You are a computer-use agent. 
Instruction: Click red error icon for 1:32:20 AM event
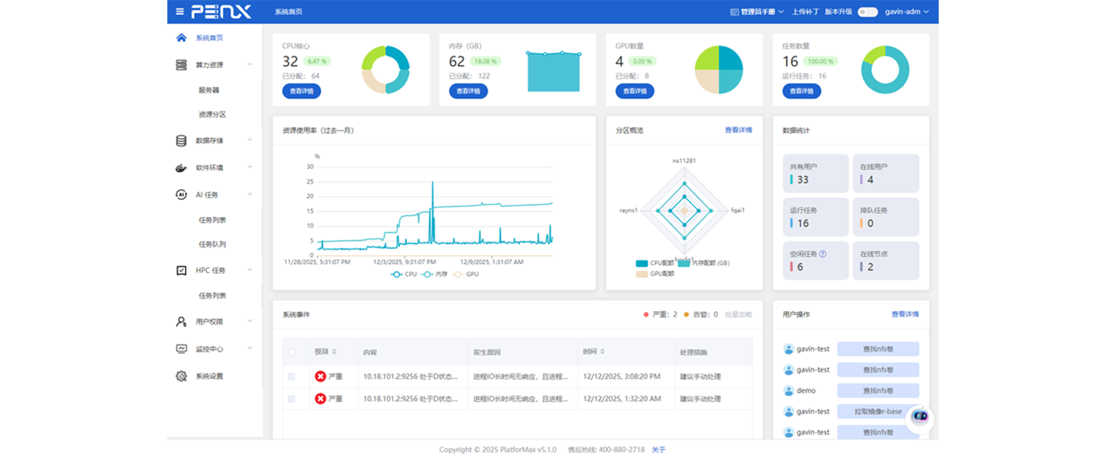tap(320, 398)
